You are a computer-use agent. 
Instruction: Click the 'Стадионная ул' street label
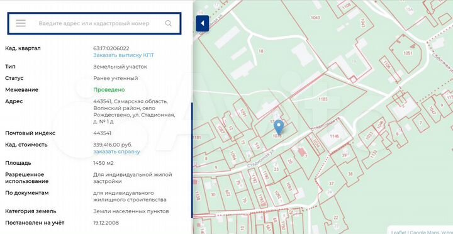point(261,159)
